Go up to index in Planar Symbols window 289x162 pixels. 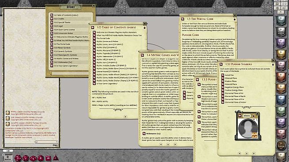(x=247, y=153)
